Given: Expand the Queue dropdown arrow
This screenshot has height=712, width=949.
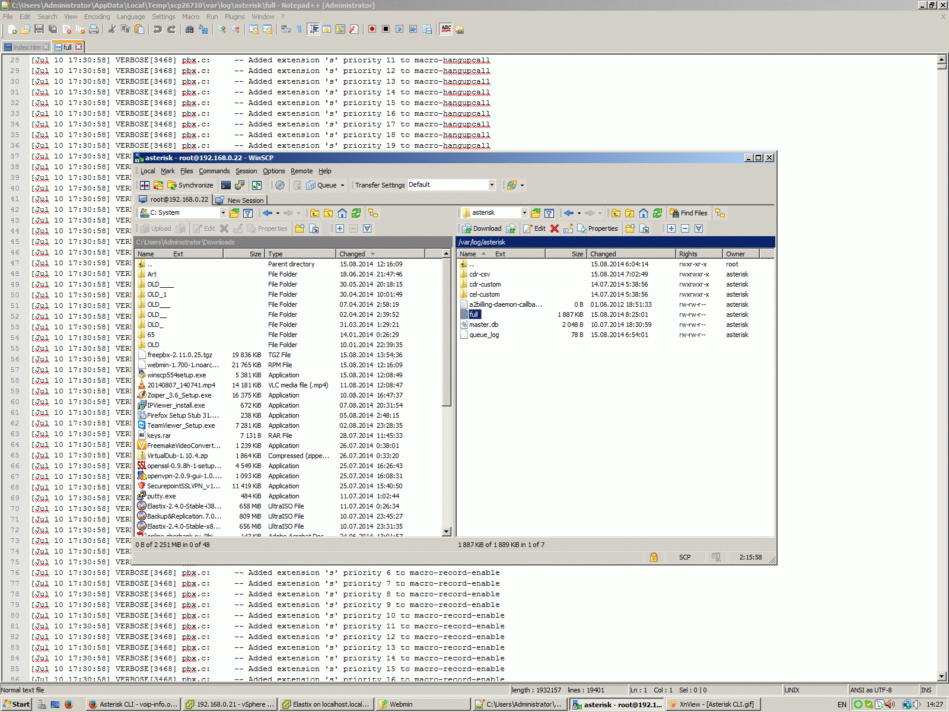Looking at the screenshot, I should [342, 185].
